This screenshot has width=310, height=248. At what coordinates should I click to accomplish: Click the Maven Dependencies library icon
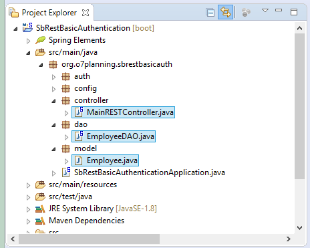tap(40, 221)
